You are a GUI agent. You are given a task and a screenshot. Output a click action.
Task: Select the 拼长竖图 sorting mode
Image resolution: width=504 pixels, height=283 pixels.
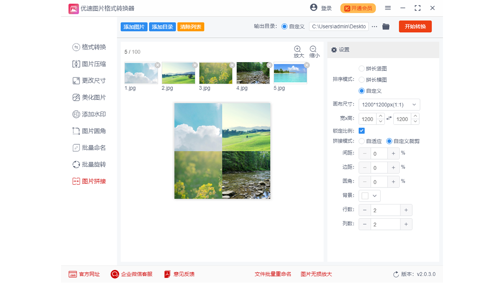[361, 68]
